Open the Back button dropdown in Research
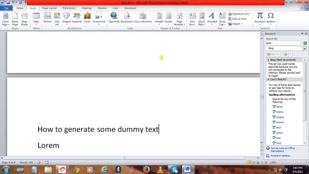Screen dimensions: 309x174 click(x=279, y=54)
